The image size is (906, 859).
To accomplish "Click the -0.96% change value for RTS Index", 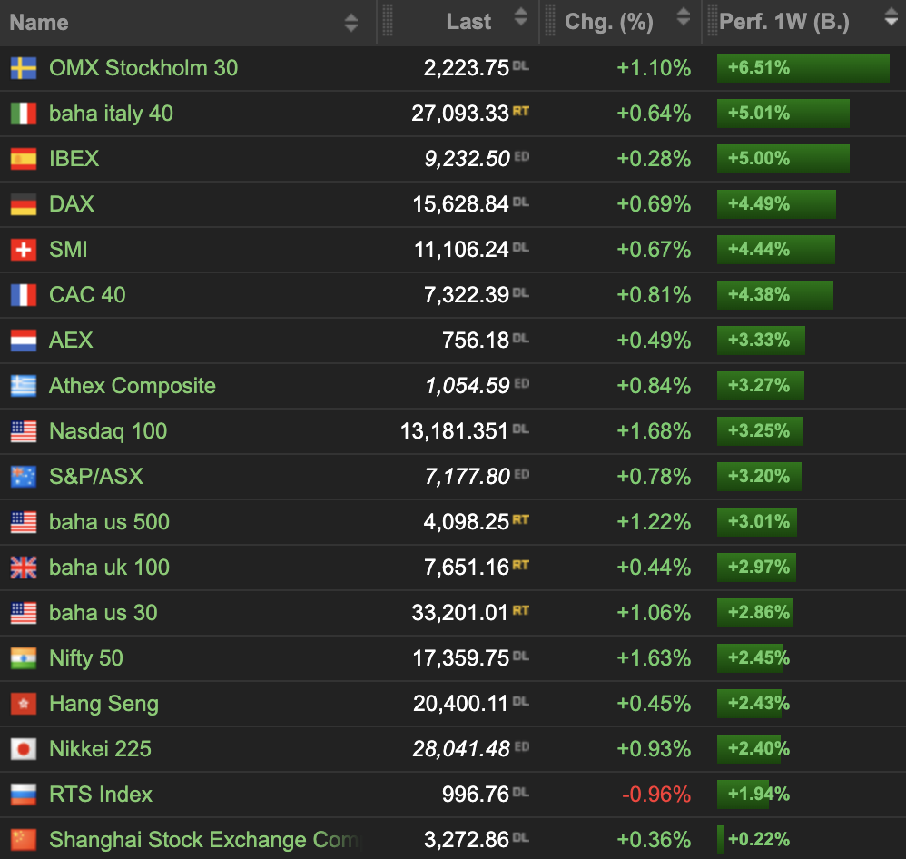I will tap(656, 795).
